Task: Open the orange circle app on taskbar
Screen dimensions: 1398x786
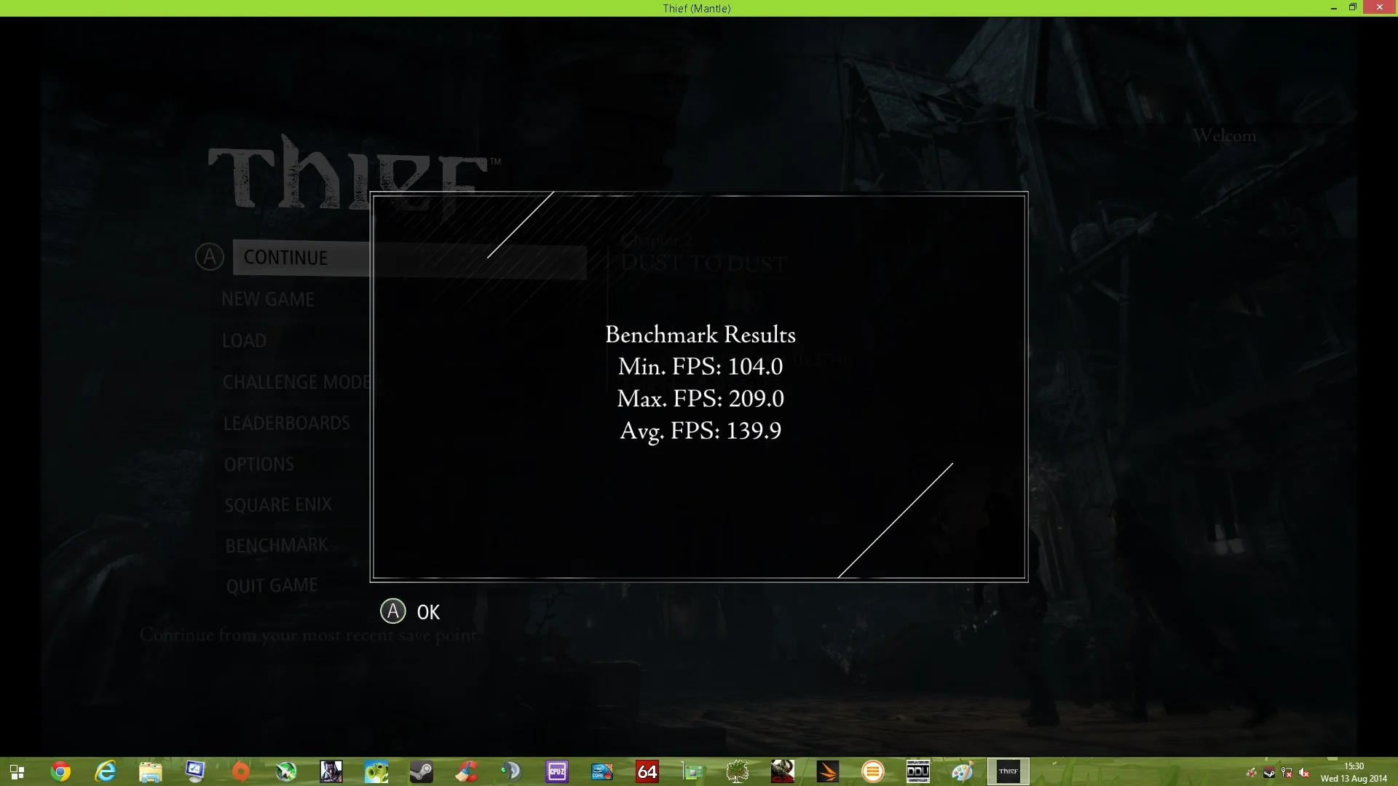Action: tap(873, 771)
